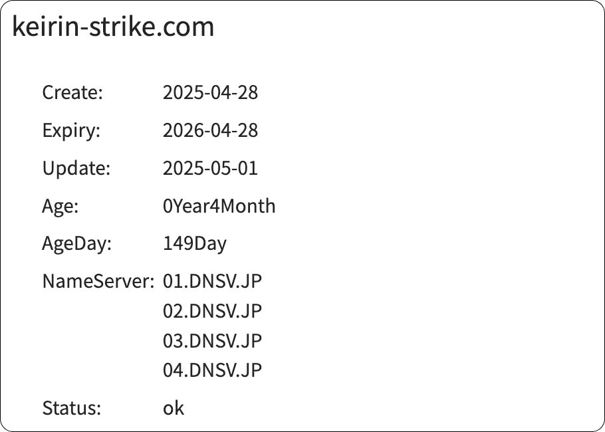Select the Expiry label

[x=70, y=130]
